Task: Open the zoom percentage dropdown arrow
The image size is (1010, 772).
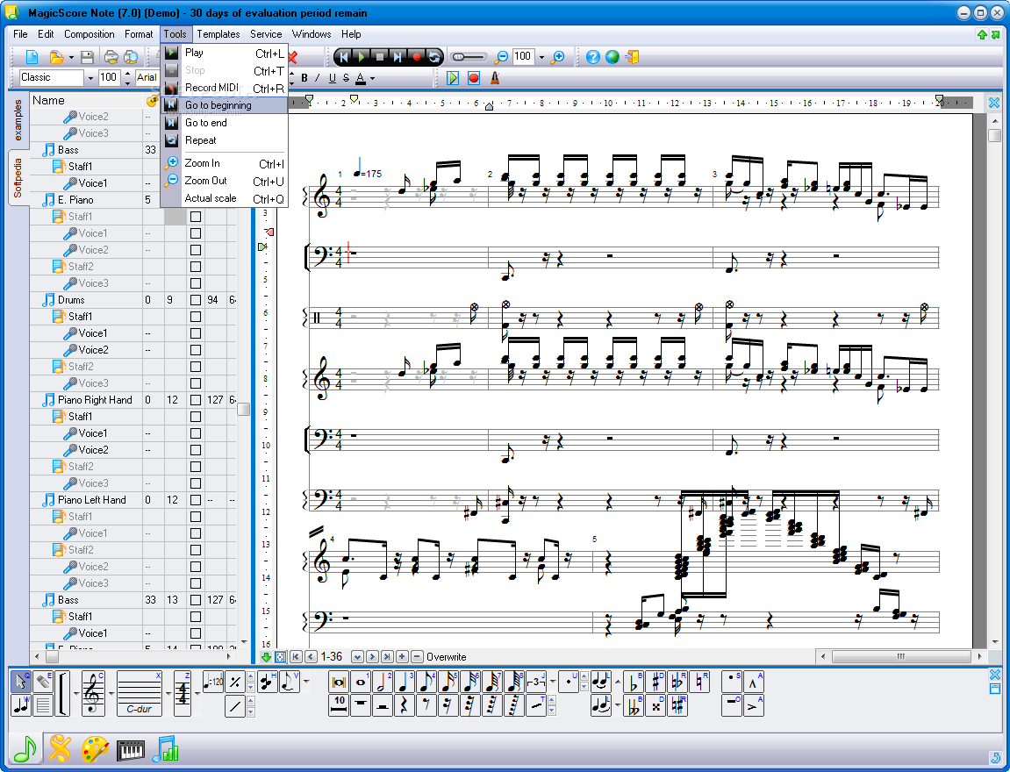Action: point(541,57)
